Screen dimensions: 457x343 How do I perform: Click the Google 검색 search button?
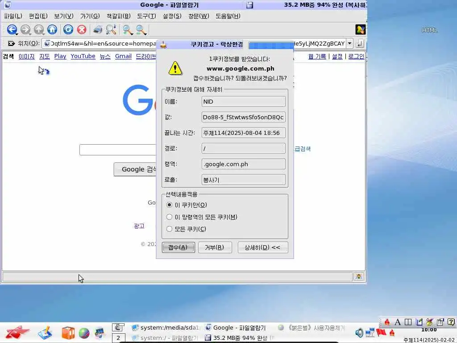(135, 169)
